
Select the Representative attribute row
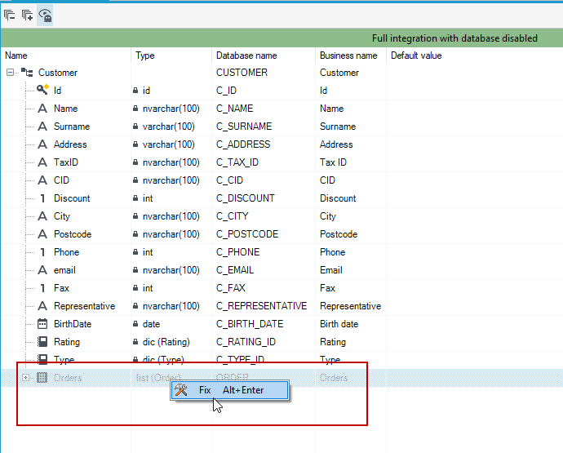tap(281, 306)
